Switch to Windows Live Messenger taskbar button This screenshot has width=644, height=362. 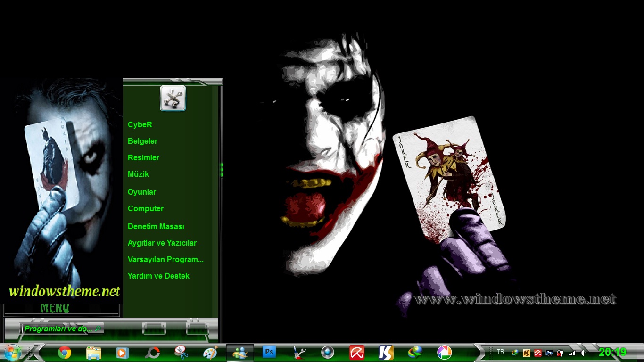[x=240, y=353]
